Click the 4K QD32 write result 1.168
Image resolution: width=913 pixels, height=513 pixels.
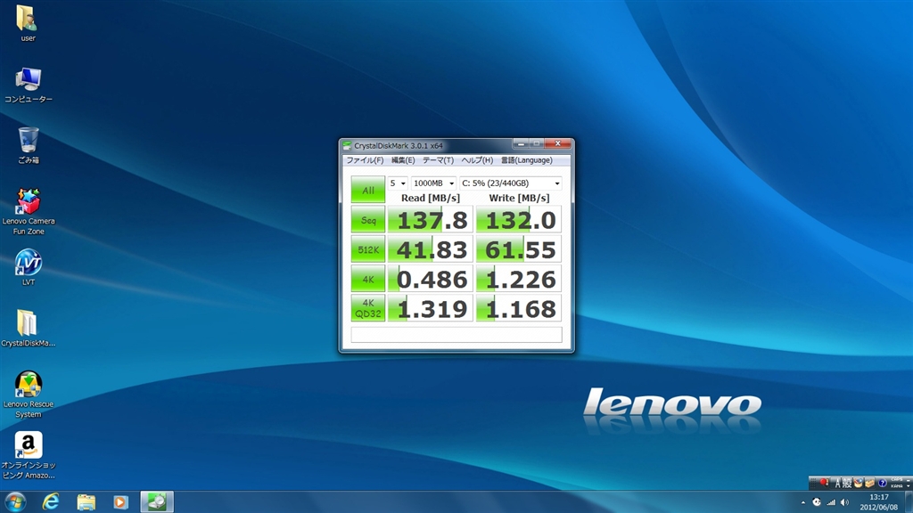[x=519, y=308]
